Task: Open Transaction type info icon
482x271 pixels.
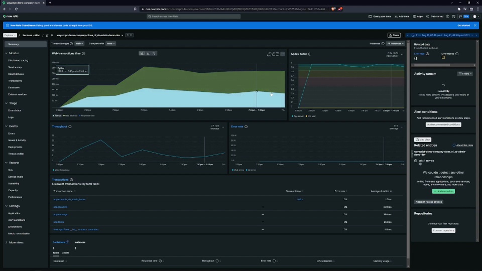Action: [x=71, y=44]
